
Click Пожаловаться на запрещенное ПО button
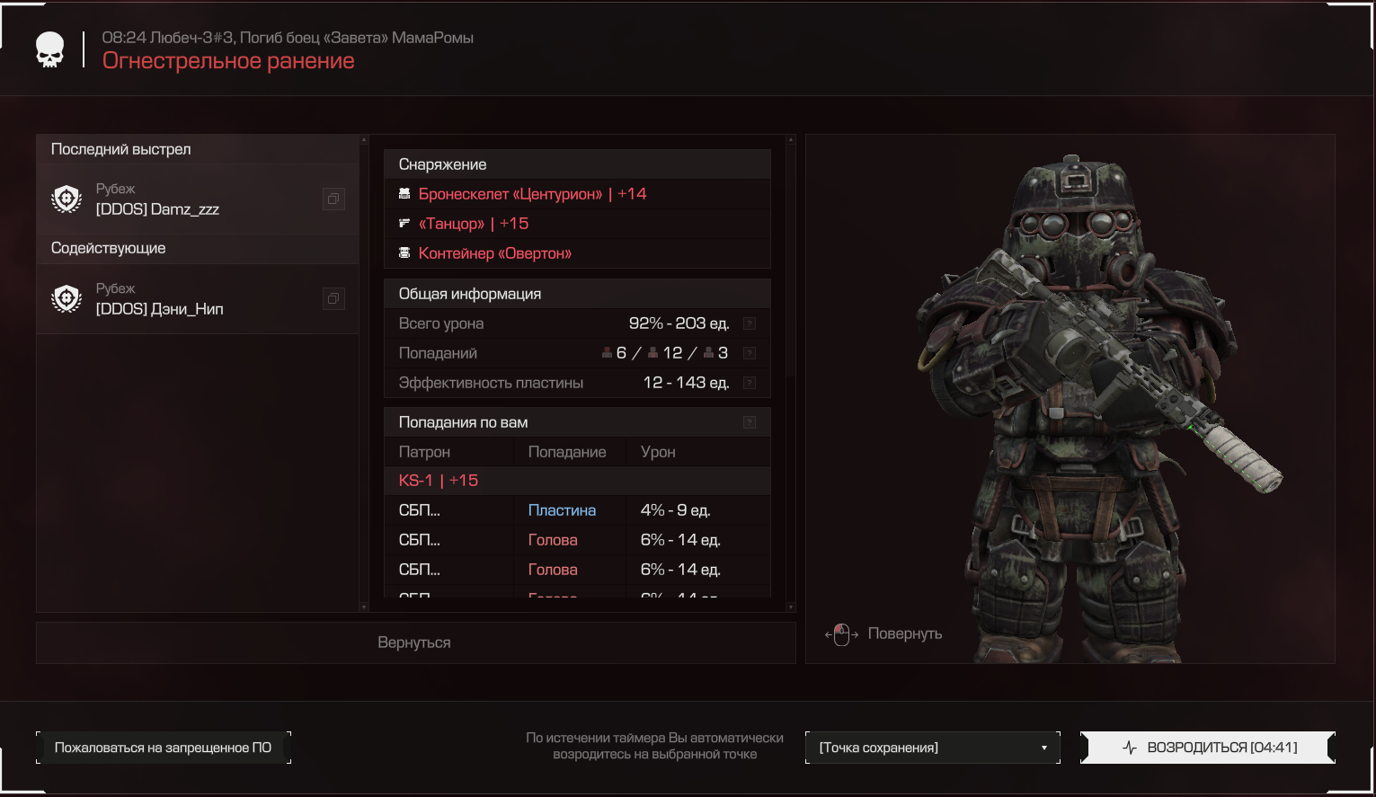click(x=164, y=748)
